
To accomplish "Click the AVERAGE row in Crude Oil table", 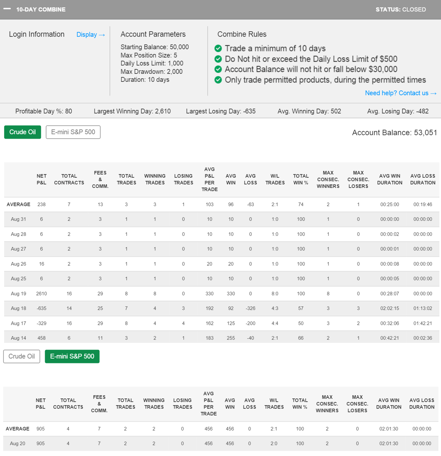I will coord(19,204).
